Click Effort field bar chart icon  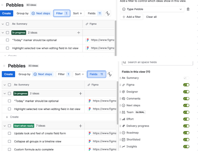(x=123, y=119)
